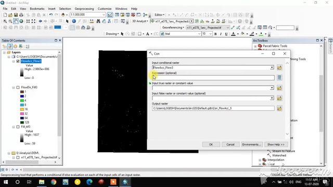Click the Add Data button
The height and width of the screenshot is (187, 333).
(x=63, y=15)
